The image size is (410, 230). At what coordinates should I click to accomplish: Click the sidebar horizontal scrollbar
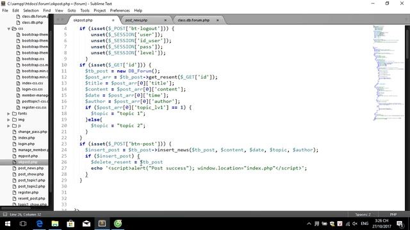coord(15,208)
